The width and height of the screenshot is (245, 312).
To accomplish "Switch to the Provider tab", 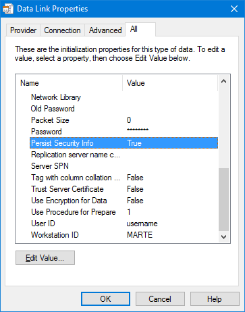I will (23, 30).
